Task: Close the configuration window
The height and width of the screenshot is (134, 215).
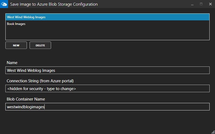Action: tap(210, 4)
